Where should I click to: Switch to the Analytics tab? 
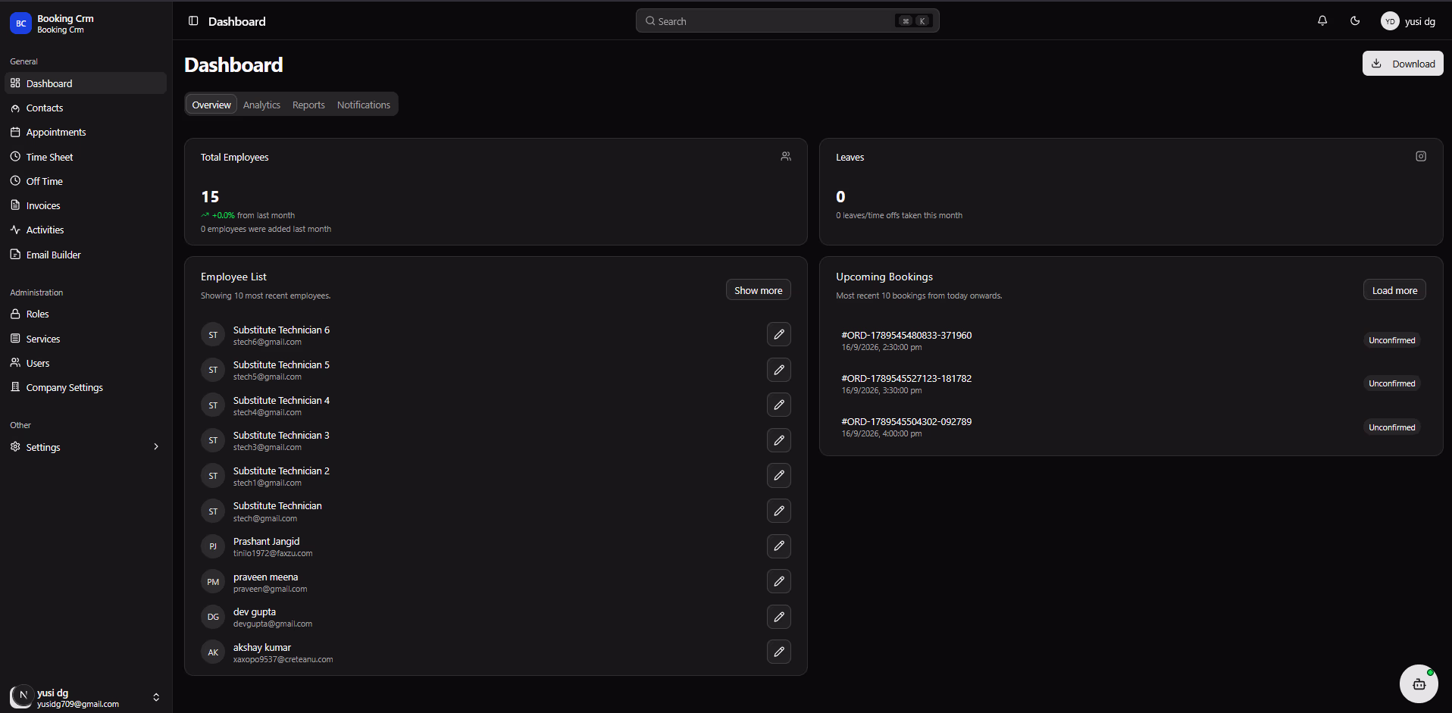[x=261, y=105]
